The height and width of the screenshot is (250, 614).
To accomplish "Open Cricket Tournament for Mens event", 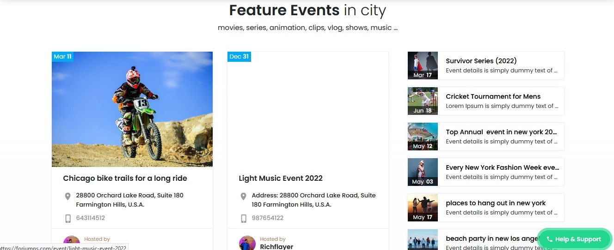I will (x=493, y=96).
